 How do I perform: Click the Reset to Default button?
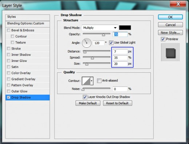click(x=117, y=103)
